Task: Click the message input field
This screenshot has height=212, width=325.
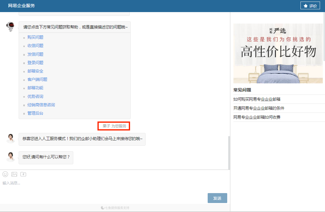Action: (102, 186)
